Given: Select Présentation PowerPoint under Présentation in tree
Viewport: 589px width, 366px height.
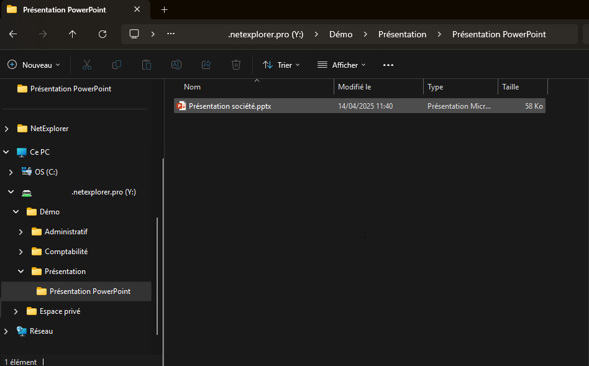Looking at the screenshot, I should (76, 291).
